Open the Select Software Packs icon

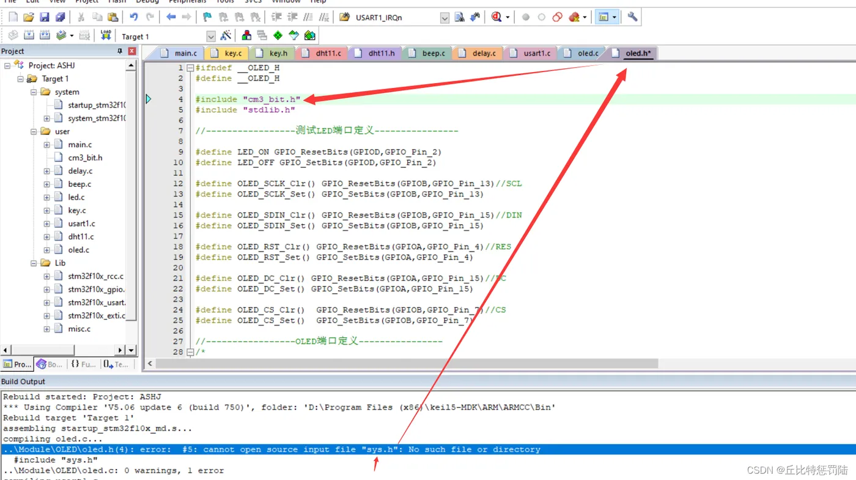coord(294,36)
